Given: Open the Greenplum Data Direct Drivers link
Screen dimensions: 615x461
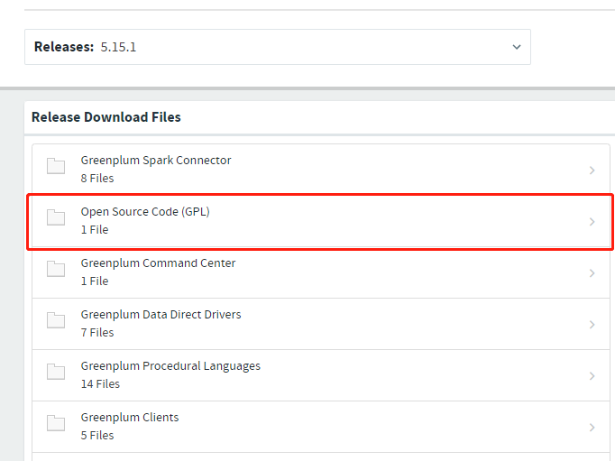Looking at the screenshot, I should [x=161, y=315].
